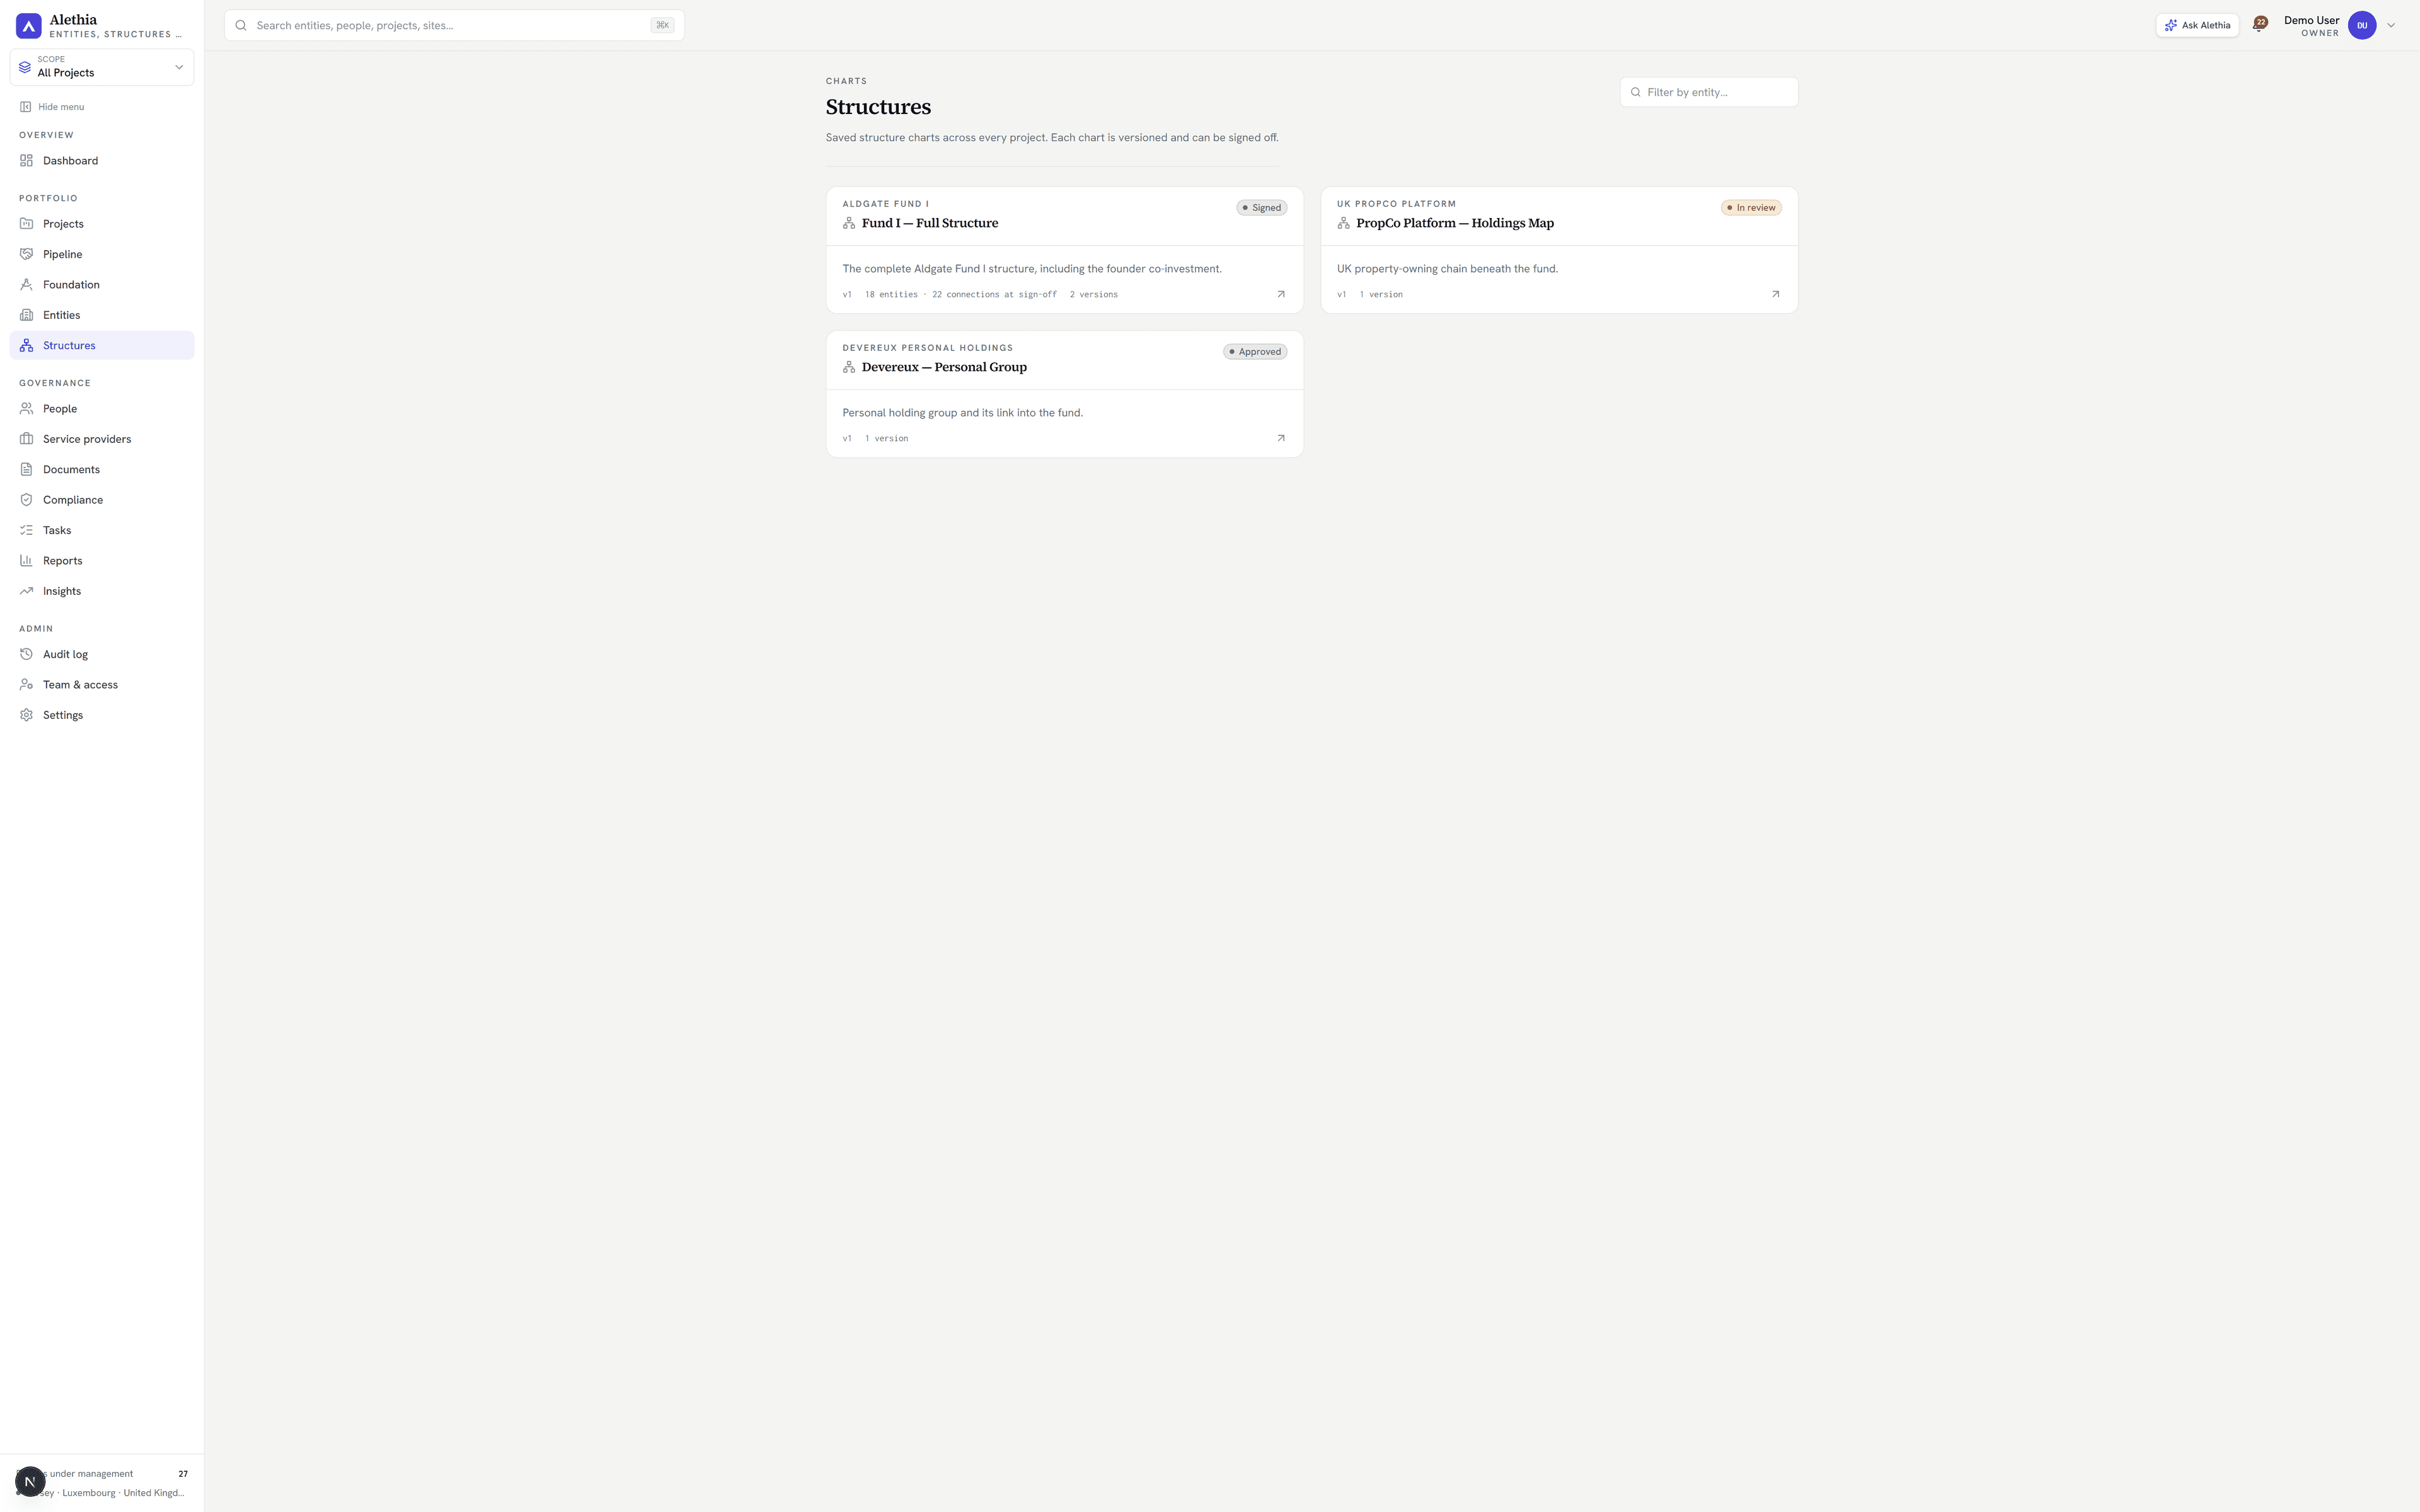Viewport: 2420px width, 1512px height.
Task: Focus the global search entities field
Action: (454, 25)
